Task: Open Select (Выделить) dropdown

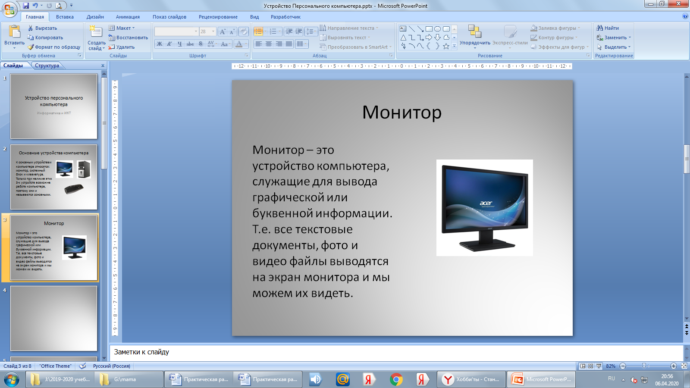Action: click(x=614, y=47)
